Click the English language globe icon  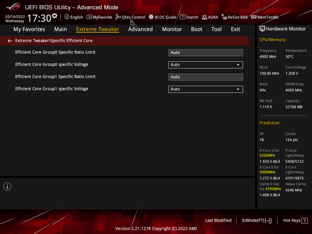click(x=67, y=17)
